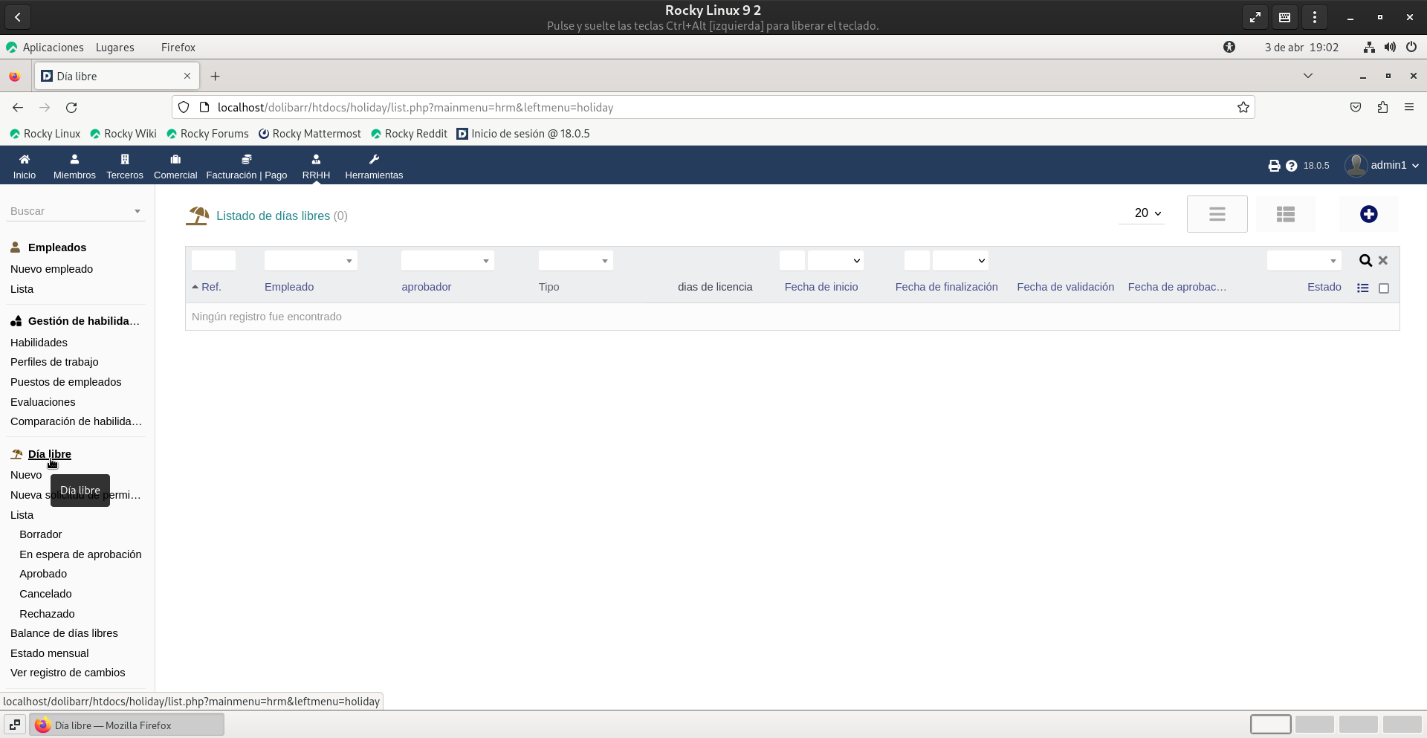This screenshot has width=1427, height=738.
Task: Open the Herramientas top menu
Action: click(x=374, y=166)
